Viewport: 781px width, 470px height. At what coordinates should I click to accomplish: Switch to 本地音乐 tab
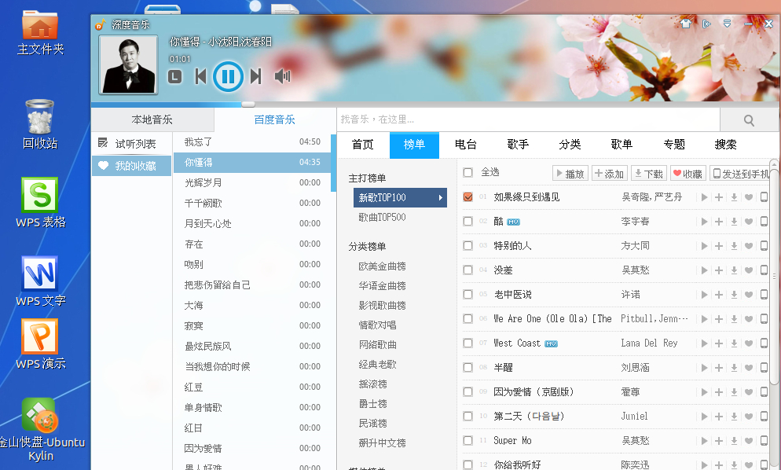[152, 119]
